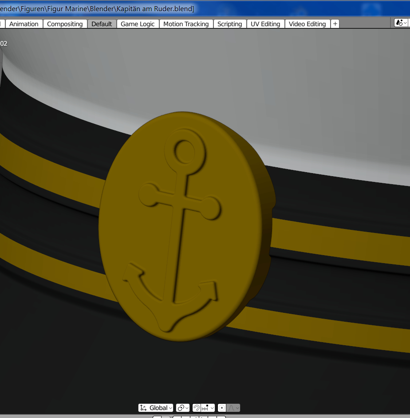Switch to the Scripting tab
410x418 pixels.
pos(229,24)
